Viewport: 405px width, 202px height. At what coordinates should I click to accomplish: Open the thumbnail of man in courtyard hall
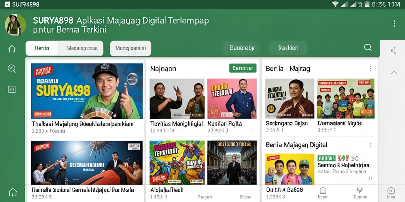click(232, 163)
